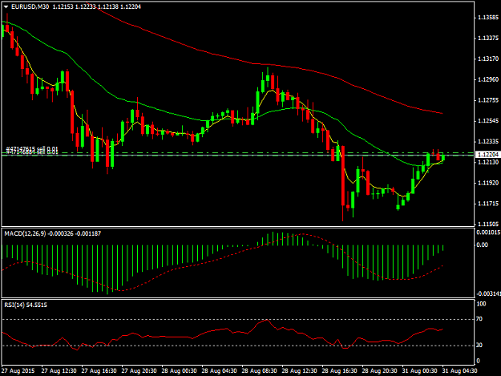Viewport: 501px width, 376px height.
Task: Click the 27 Aug 2015 time label
Action: point(18,371)
